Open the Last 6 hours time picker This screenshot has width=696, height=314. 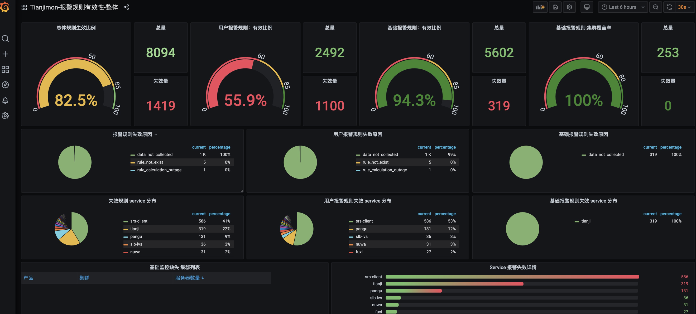coord(622,7)
